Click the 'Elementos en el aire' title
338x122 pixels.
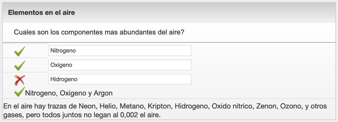42,12
